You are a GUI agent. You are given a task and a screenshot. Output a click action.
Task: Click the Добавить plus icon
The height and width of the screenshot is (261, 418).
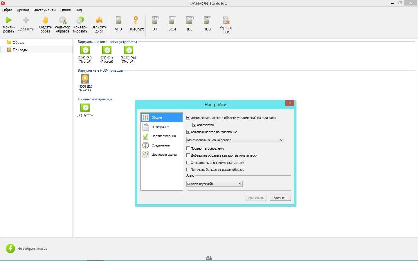pos(26,20)
